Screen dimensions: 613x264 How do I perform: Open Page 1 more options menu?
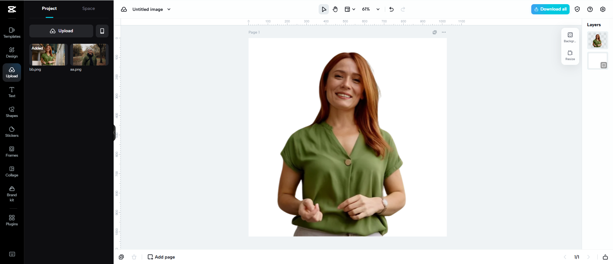tap(444, 32)
